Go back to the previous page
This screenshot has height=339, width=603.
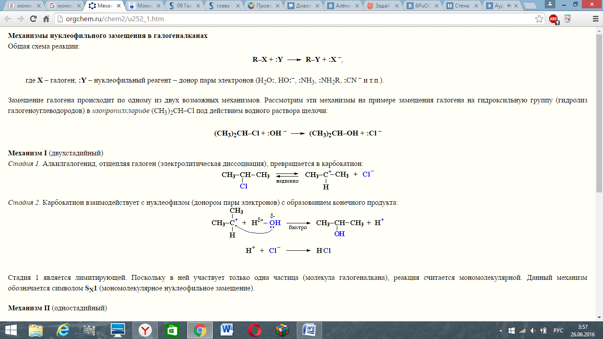(8, 19)
